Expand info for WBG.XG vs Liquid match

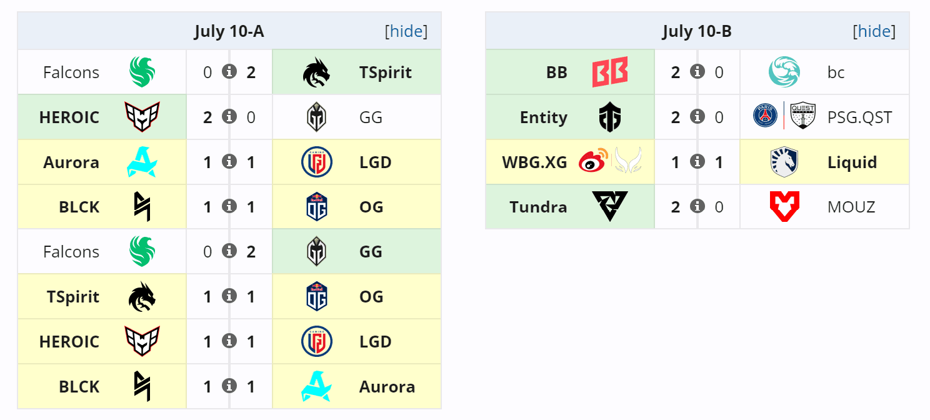click(x=697, y=161)
